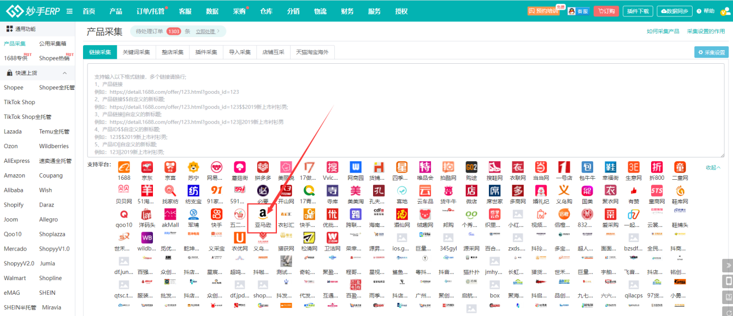This screenshot has height=316, width=733.
Task: Expand the right-side floating panel arrow
Action: tap(727, 265)
